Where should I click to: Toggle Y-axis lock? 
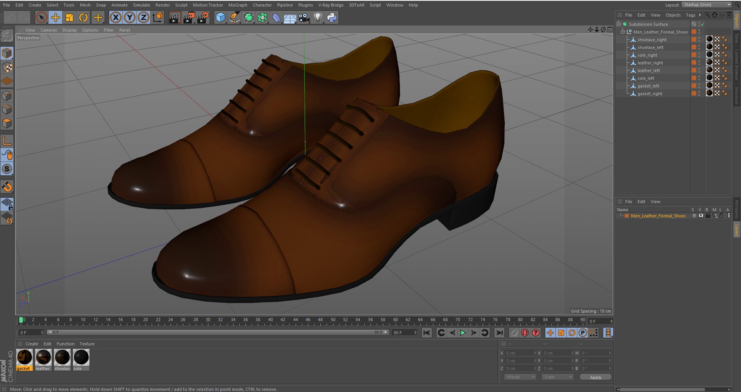point(130,17)
